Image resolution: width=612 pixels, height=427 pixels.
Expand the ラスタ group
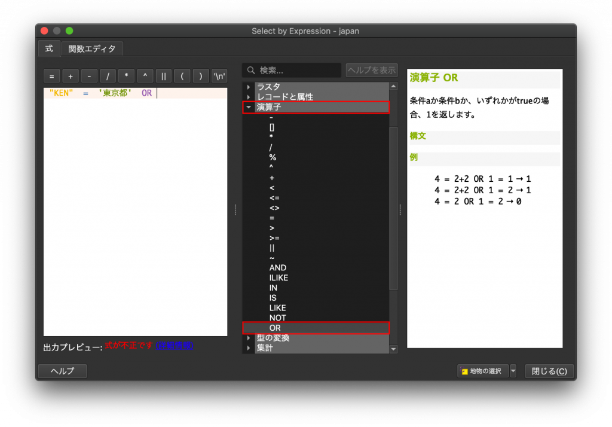coord(249,87)
